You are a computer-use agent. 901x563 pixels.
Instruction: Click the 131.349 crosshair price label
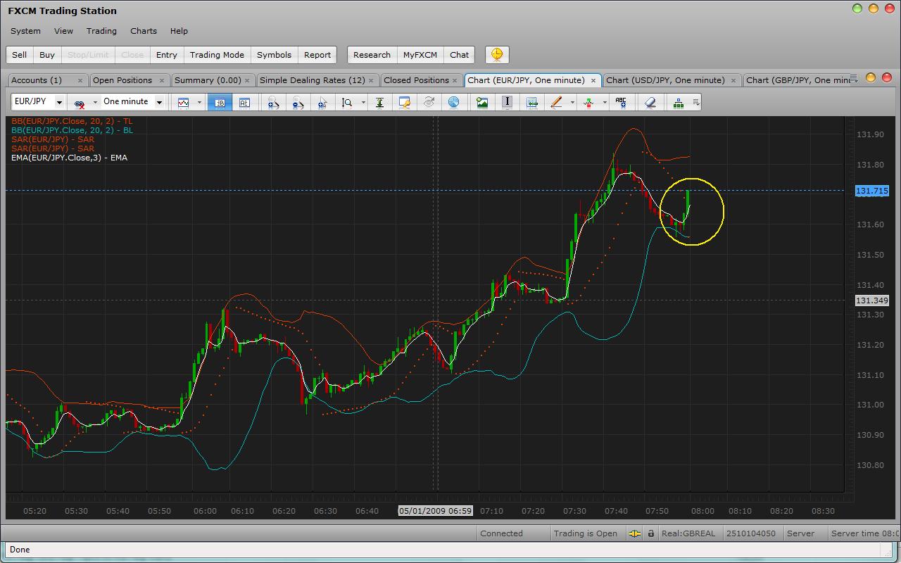[x=872, y=301]
